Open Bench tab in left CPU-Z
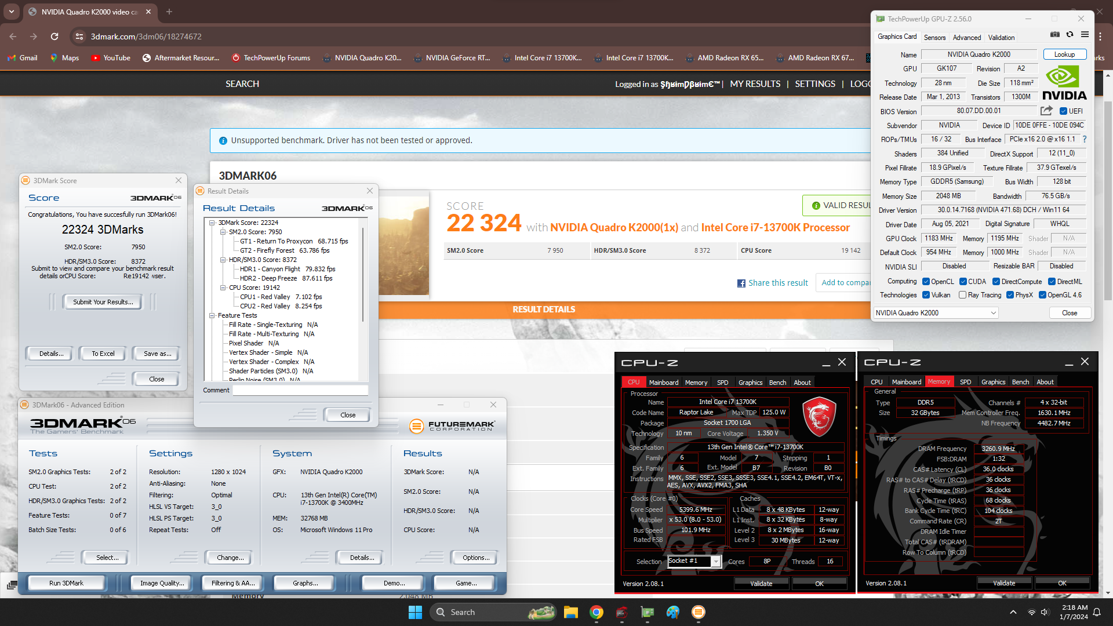The image size is (1113, 626). (x=777, y=383)
